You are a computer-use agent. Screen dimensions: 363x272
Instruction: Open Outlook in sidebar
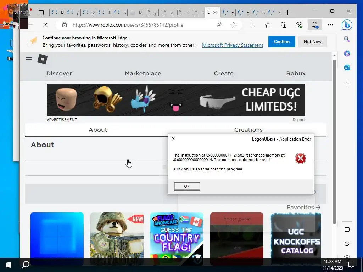347,68
